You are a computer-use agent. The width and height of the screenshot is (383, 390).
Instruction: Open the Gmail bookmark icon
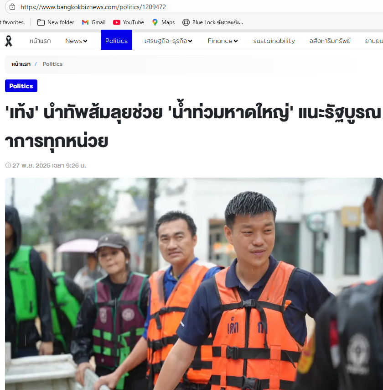pyautogui.click(x=85, y=22)
